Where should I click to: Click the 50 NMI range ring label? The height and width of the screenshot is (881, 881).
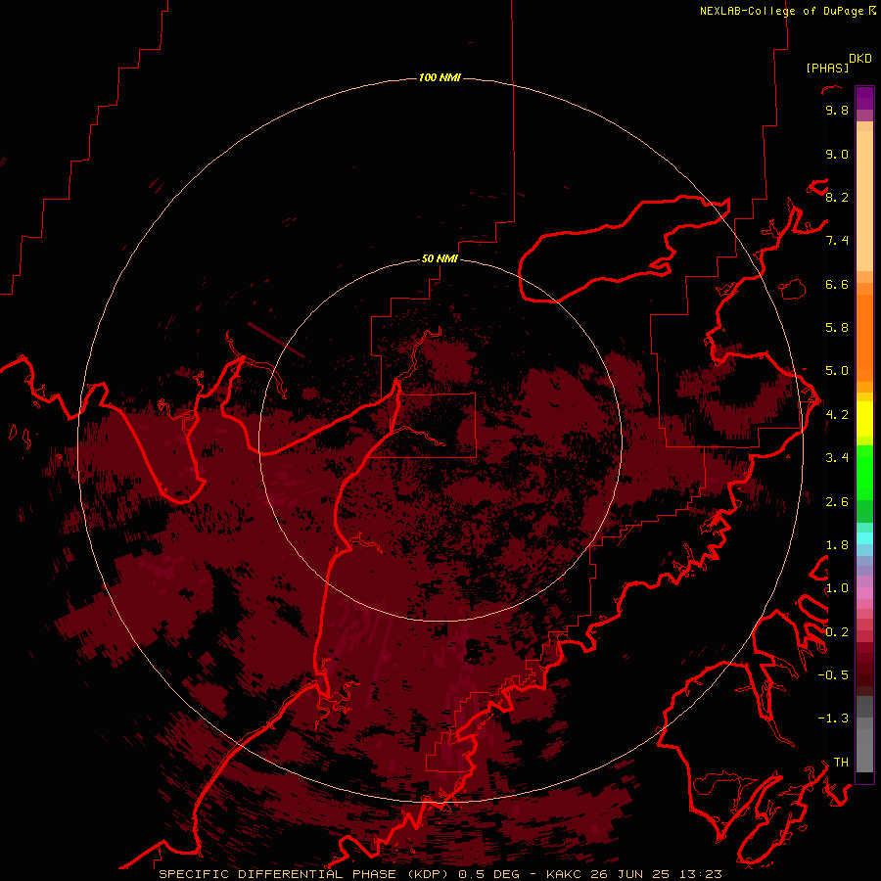point(440,258)
